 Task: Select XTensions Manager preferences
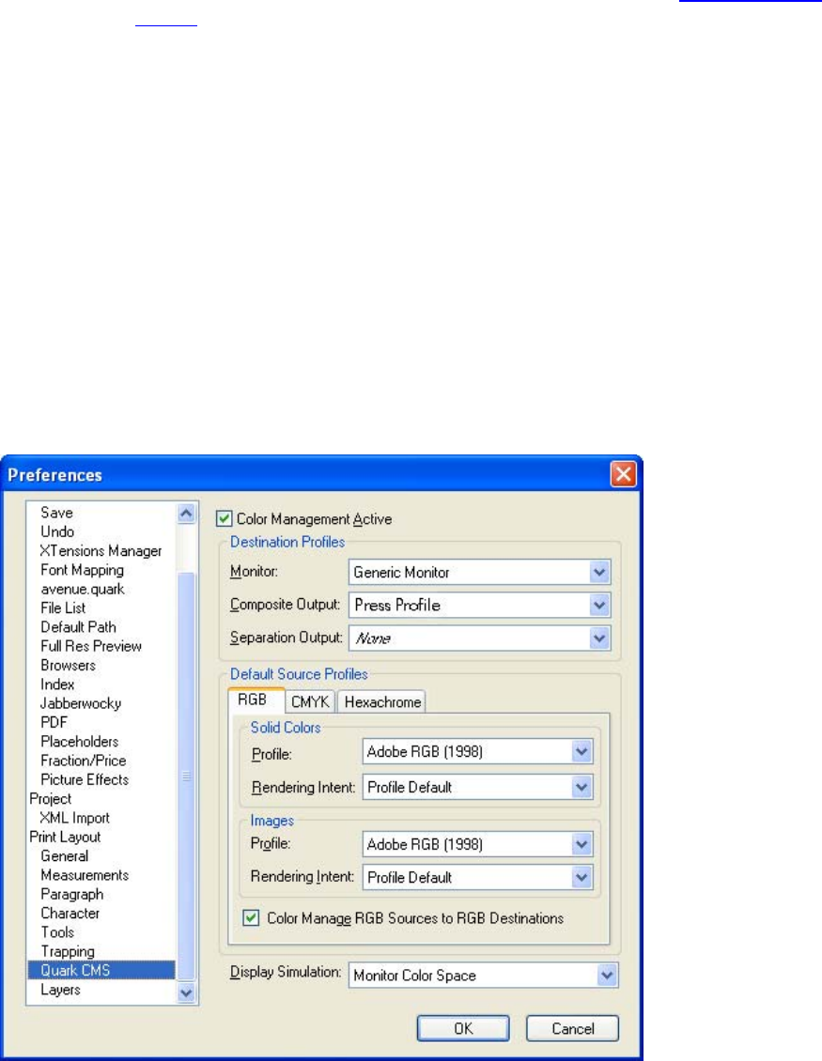coord(101,551)
